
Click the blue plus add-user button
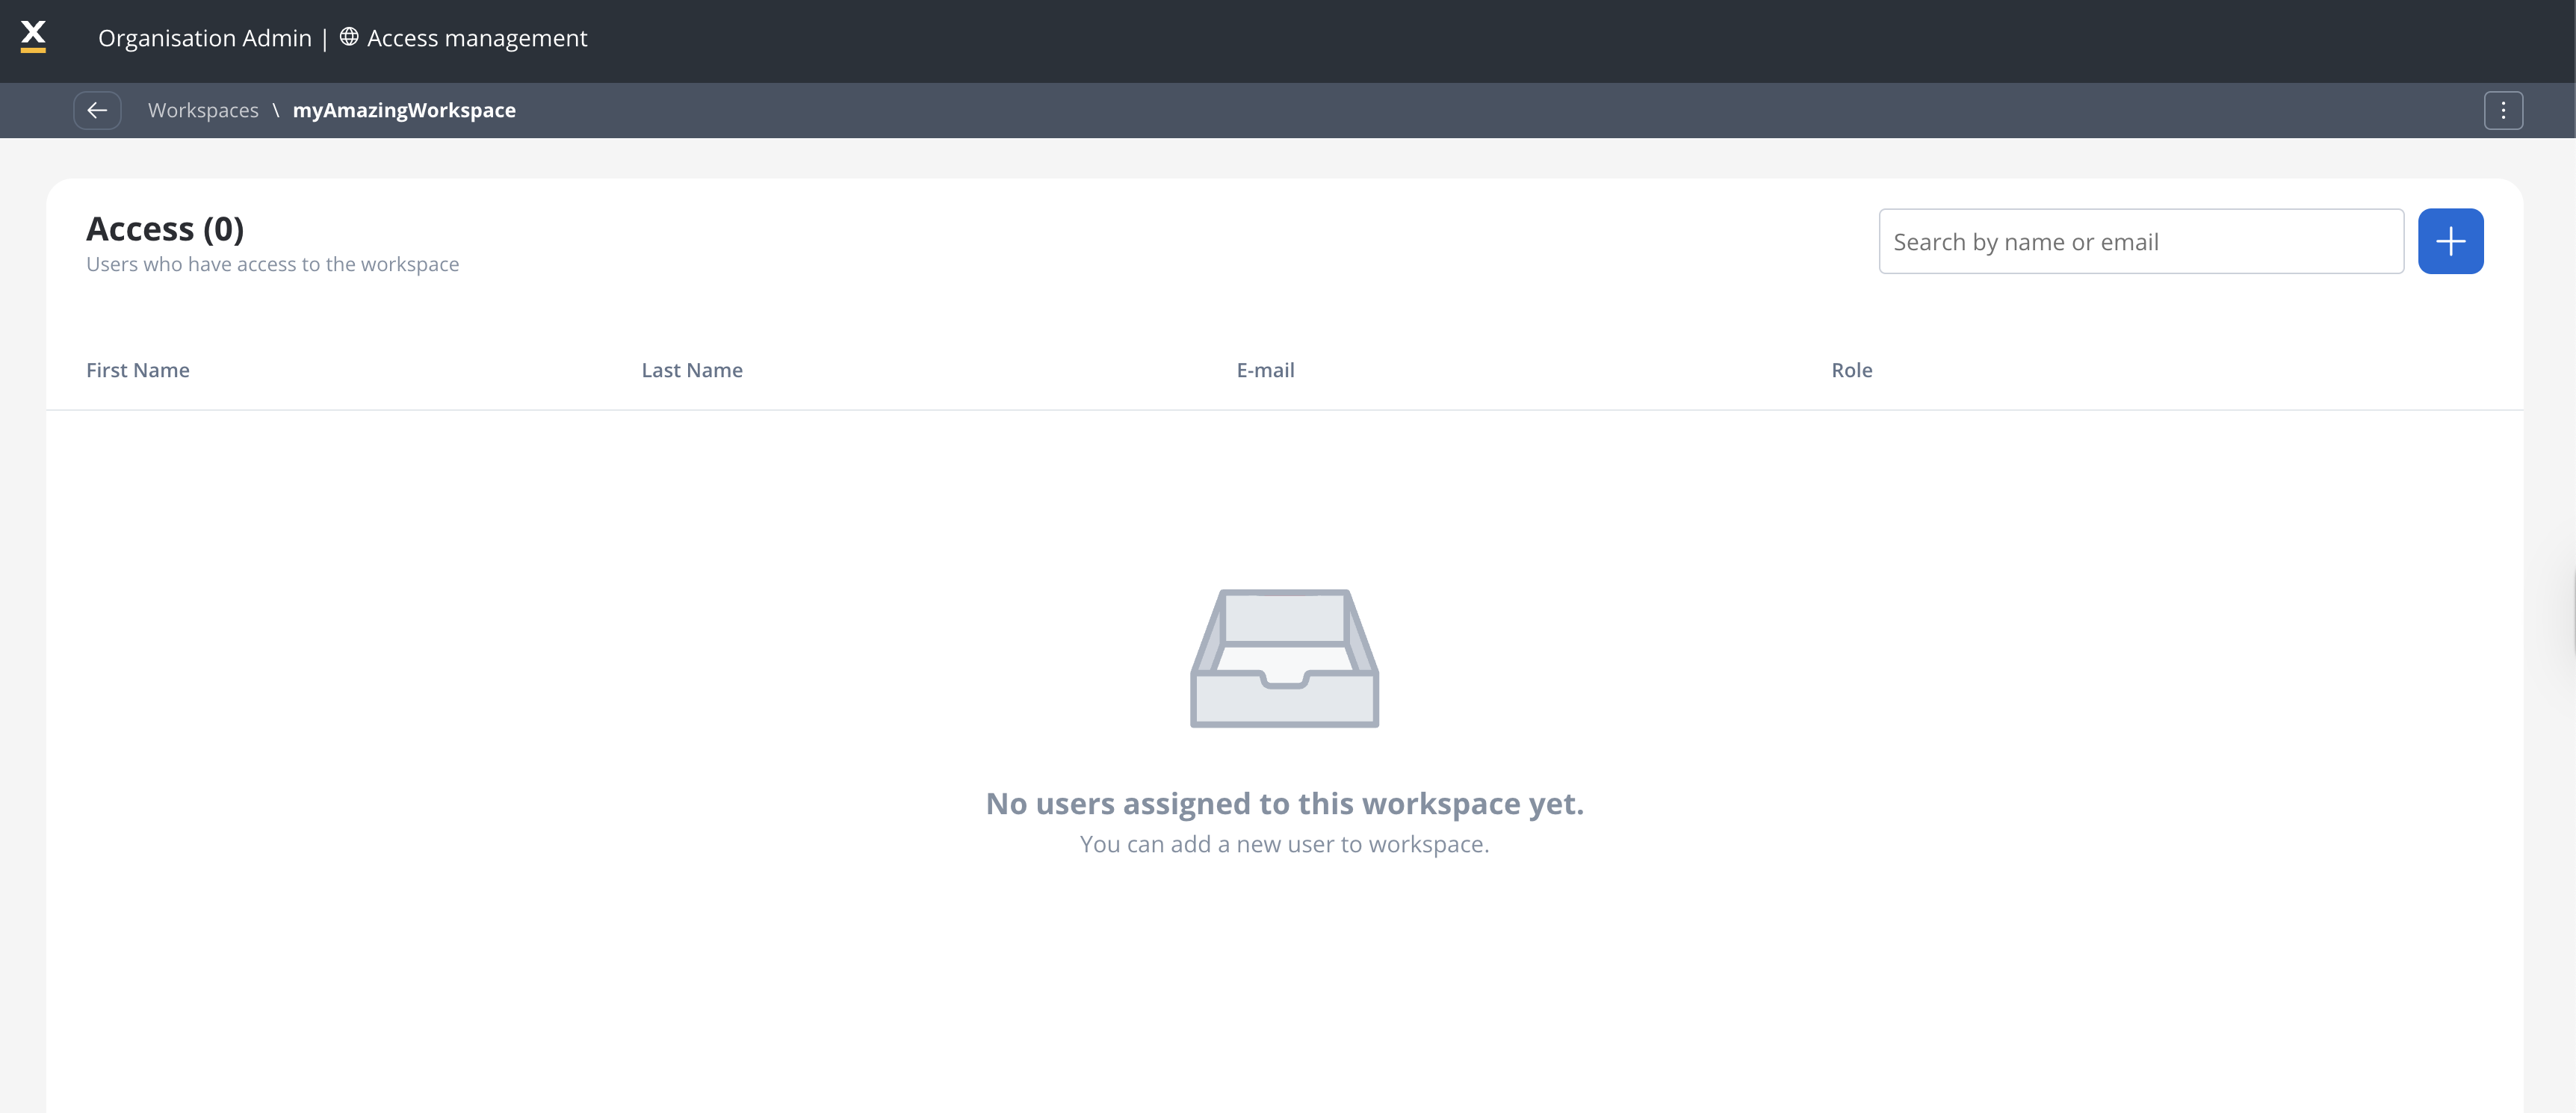(x=2450, y=241)
